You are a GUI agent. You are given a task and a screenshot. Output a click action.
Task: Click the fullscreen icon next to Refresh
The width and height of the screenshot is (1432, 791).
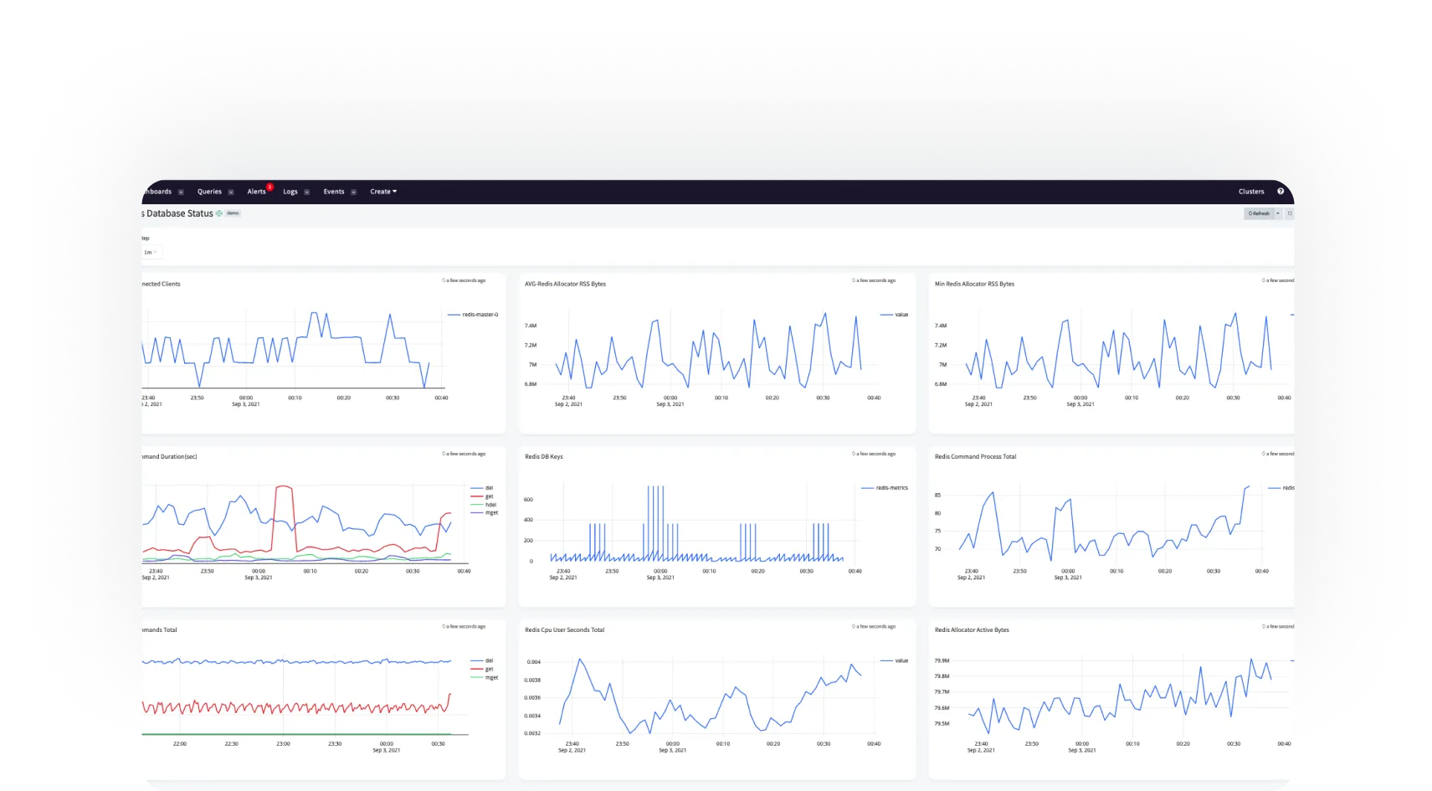pos(1290,213)
